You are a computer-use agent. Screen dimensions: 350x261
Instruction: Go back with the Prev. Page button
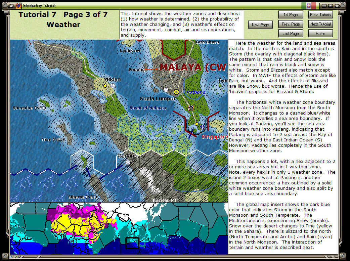pyautogui.click(x=290, y=24)
